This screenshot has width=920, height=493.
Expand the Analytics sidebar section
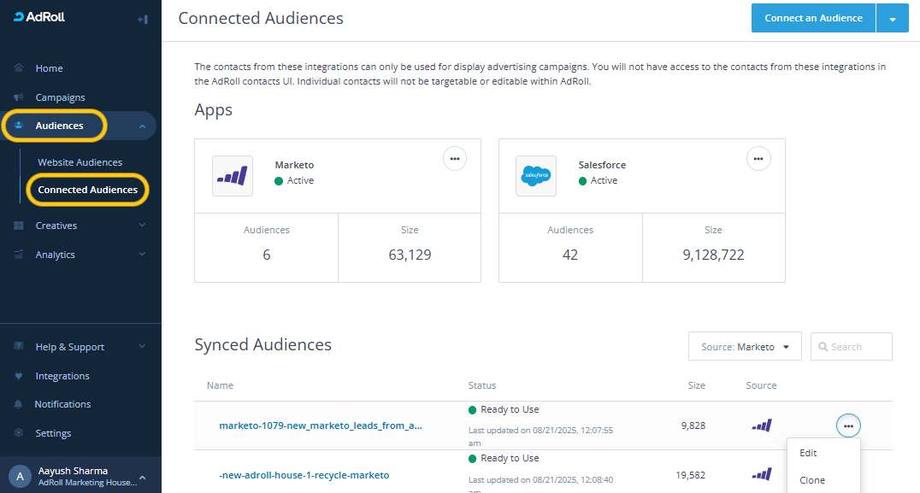pyautogui.click(x=142, y=255)
